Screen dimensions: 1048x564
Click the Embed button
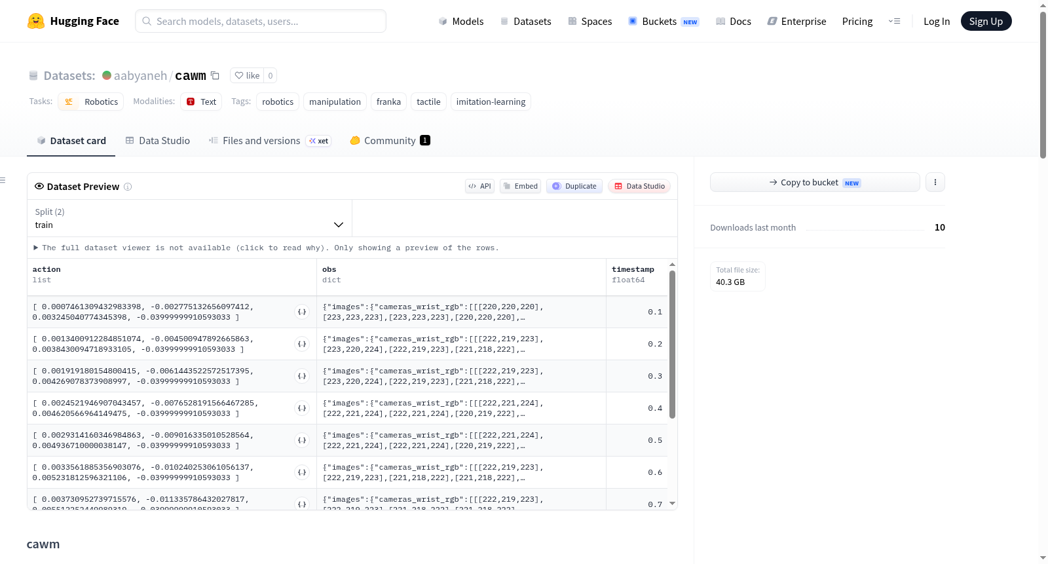click(x=521, y=186)
